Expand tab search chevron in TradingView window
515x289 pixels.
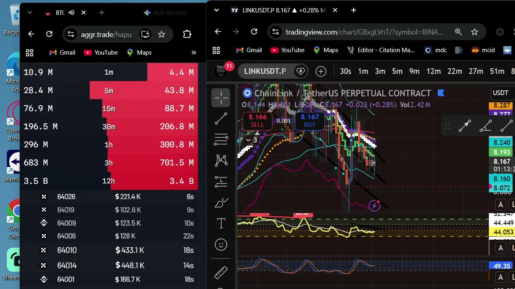[216, 10]
